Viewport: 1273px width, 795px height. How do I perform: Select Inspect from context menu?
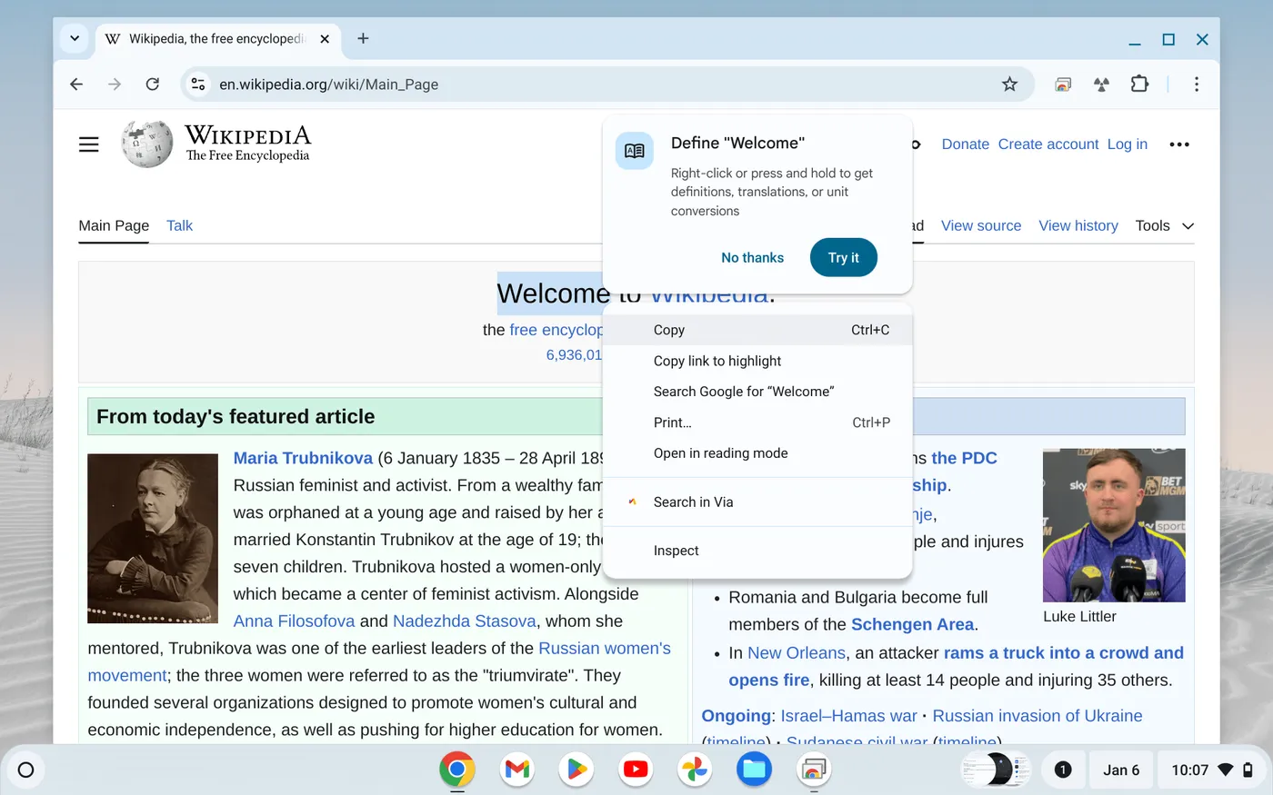[757, 551]
